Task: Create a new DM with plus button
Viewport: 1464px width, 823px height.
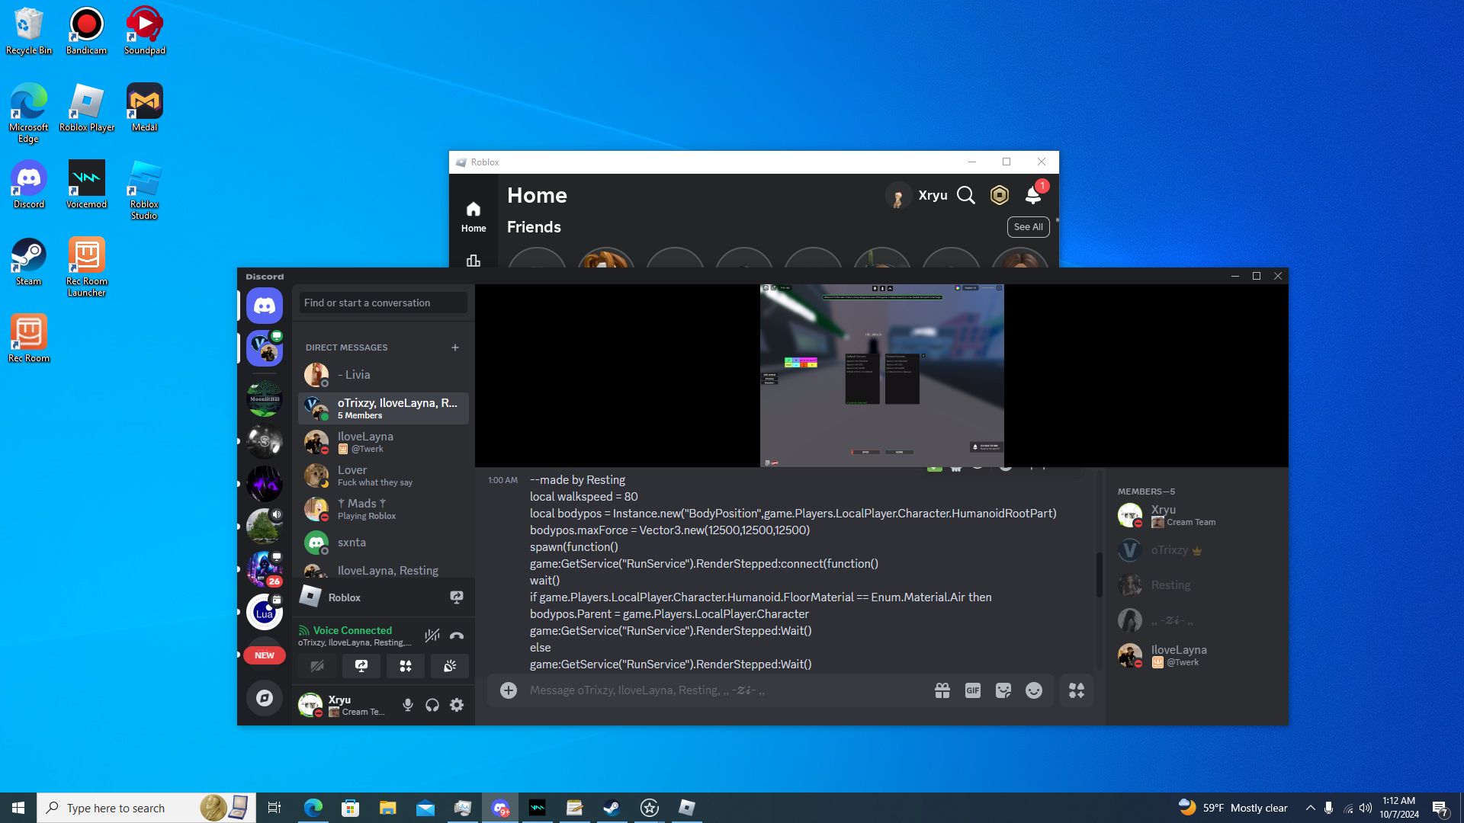Action: click(x=455, y=347)
